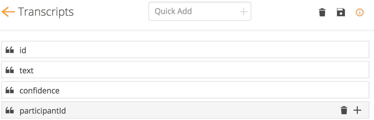Click the confidence field name label
This screenshot has height=120, width=374.
39,91
